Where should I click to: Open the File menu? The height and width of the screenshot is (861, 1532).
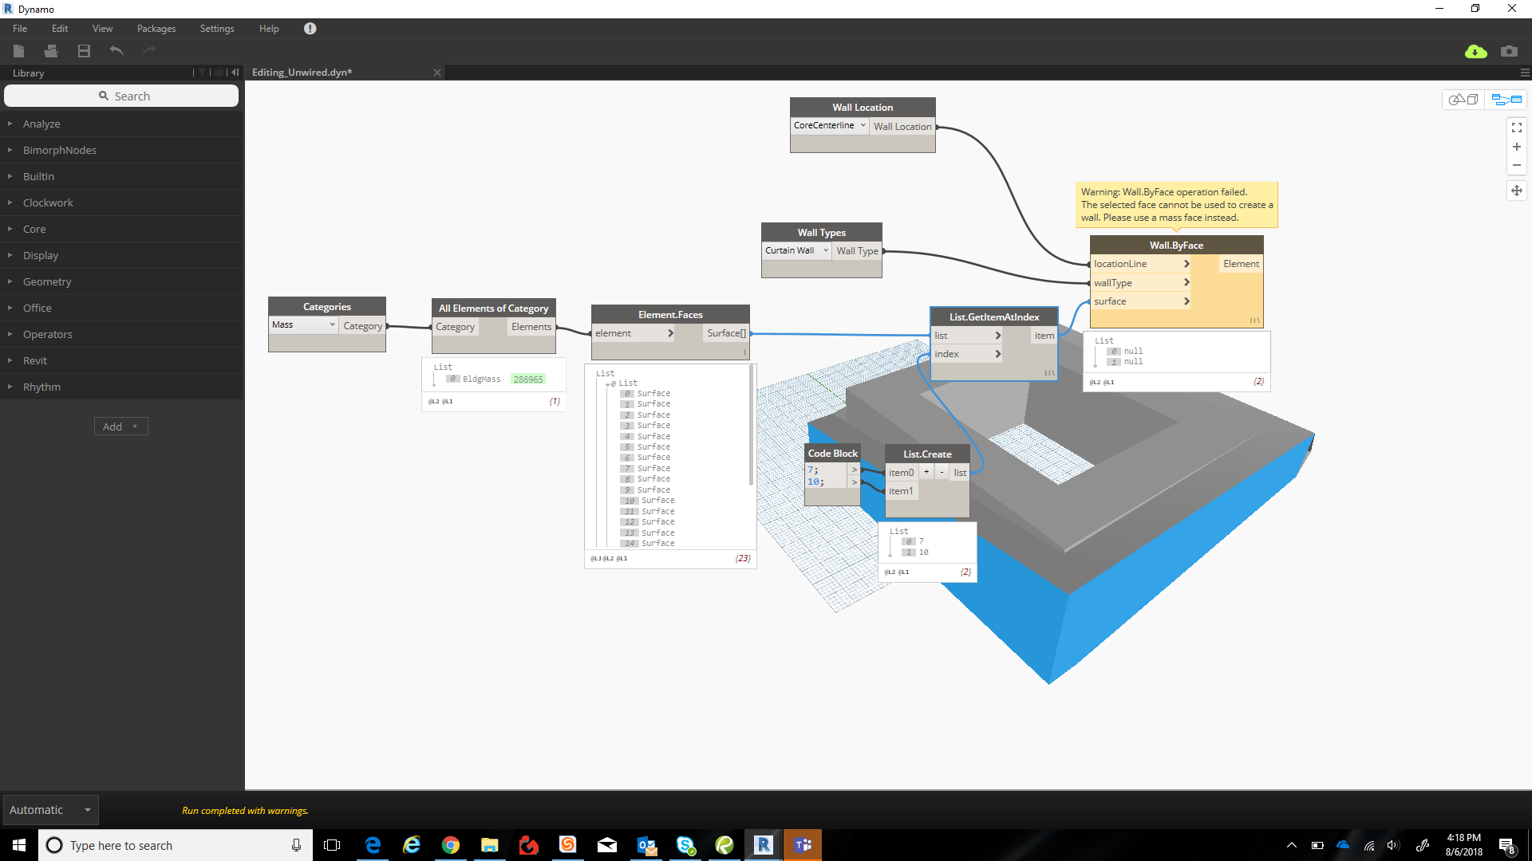(20, 29)
